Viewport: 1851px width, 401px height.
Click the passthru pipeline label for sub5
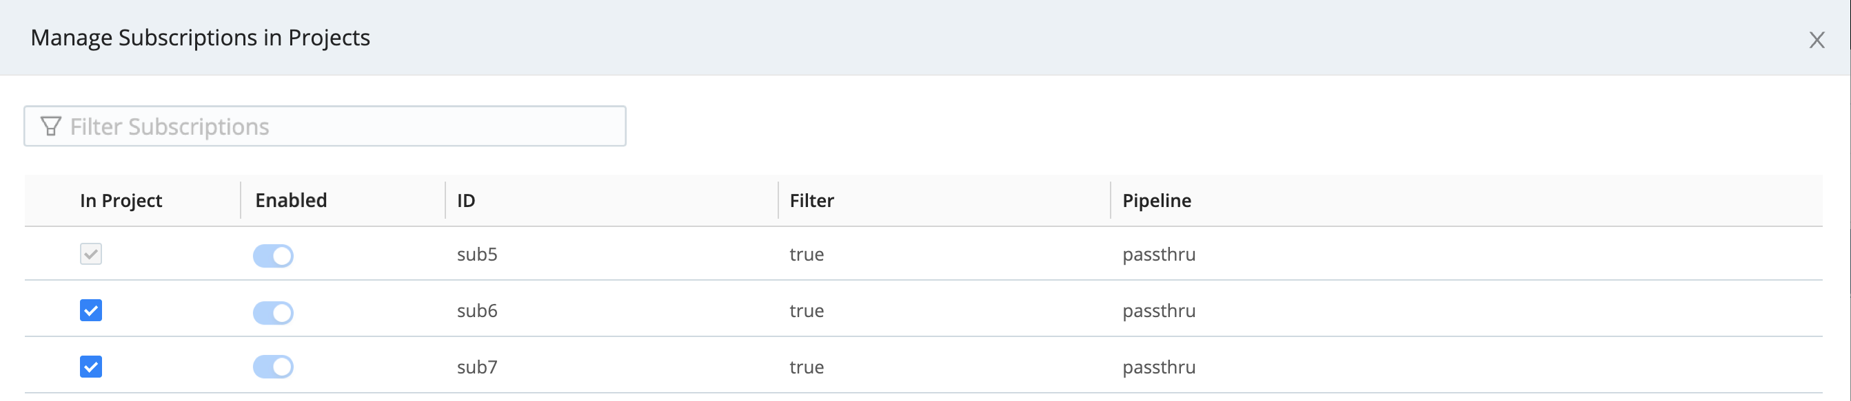(1158, 254)
